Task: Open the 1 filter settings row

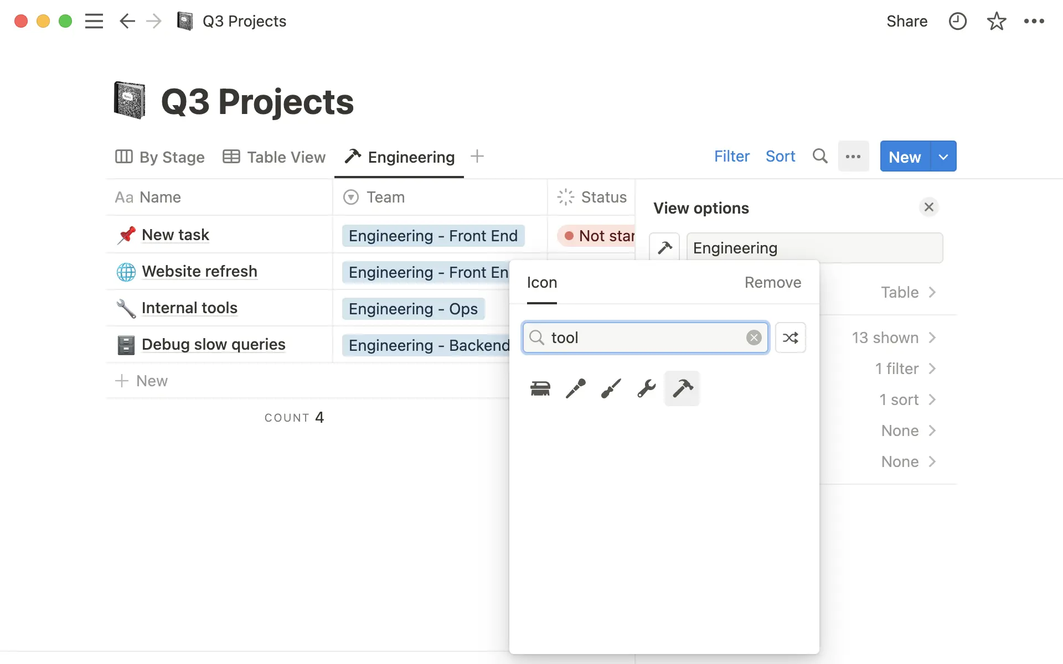Action: tap(905, 369)
